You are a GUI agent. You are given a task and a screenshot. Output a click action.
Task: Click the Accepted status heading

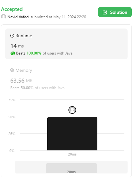pyautogui.click(x=12, y=9)
